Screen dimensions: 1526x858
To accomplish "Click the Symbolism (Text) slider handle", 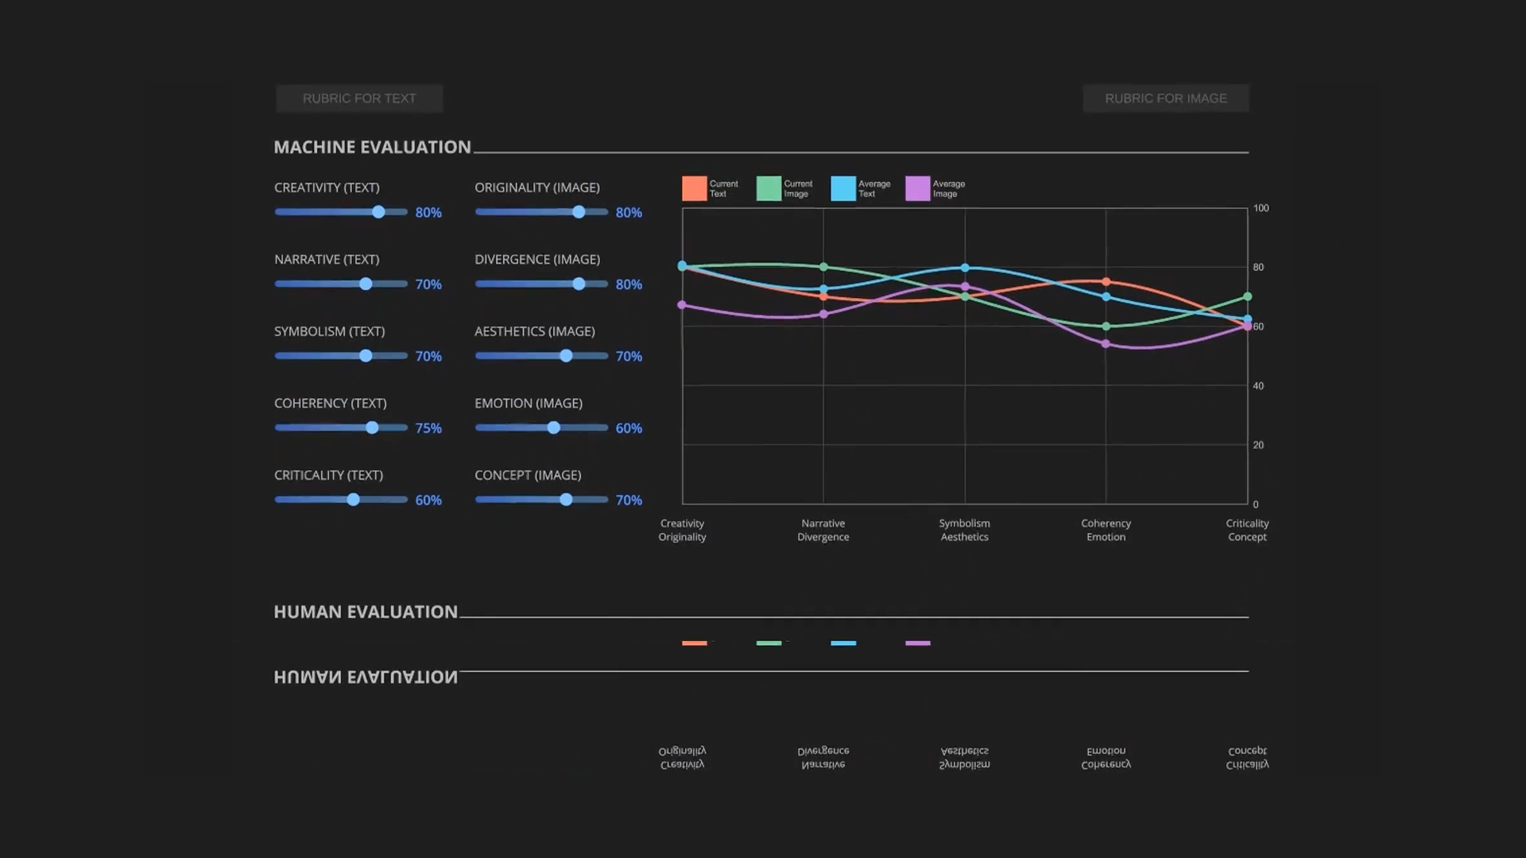I will point(366,356).
